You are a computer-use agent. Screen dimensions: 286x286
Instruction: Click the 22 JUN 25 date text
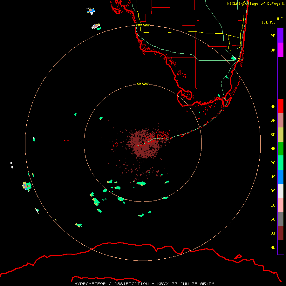185,284
